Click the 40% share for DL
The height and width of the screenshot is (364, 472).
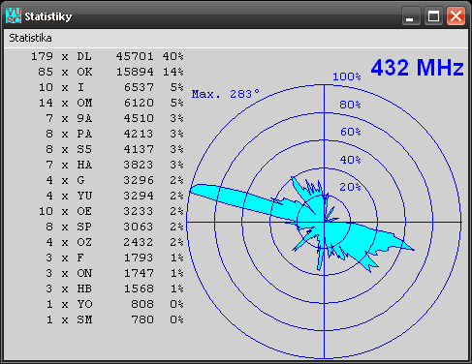(x=173, y=56)
